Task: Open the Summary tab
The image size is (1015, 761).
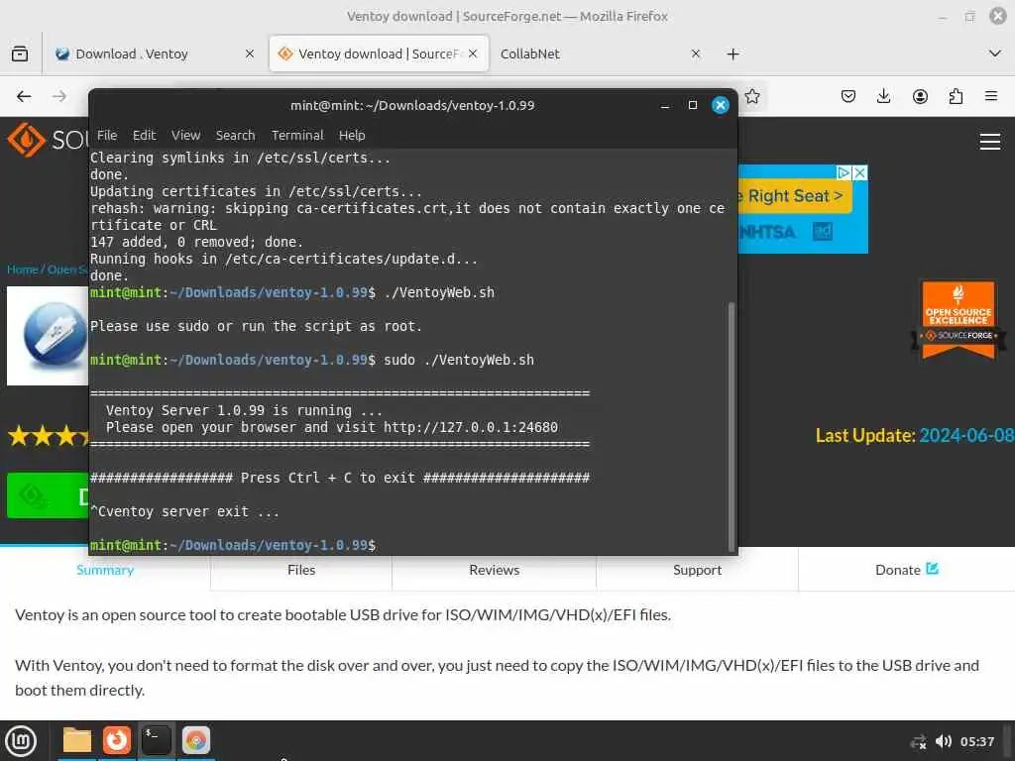Action: tap(105, 570)
